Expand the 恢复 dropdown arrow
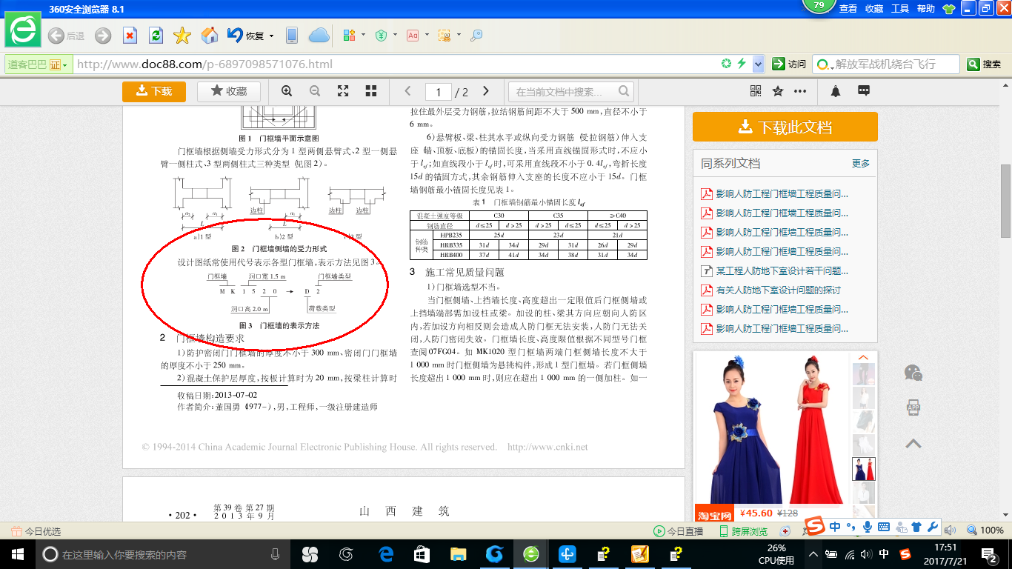1012x569 pixels. (271, 36)
